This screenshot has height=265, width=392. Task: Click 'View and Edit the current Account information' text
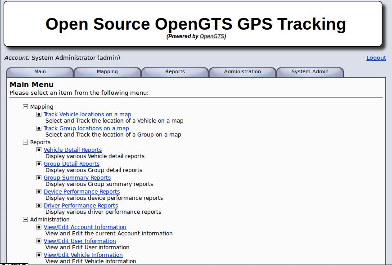(109, 234)
